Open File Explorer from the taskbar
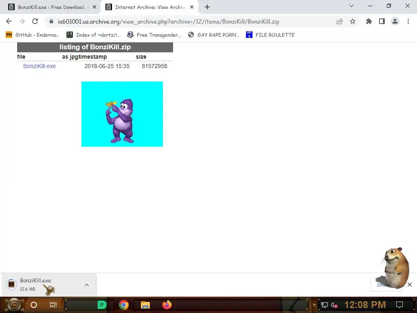 point(145,305)
